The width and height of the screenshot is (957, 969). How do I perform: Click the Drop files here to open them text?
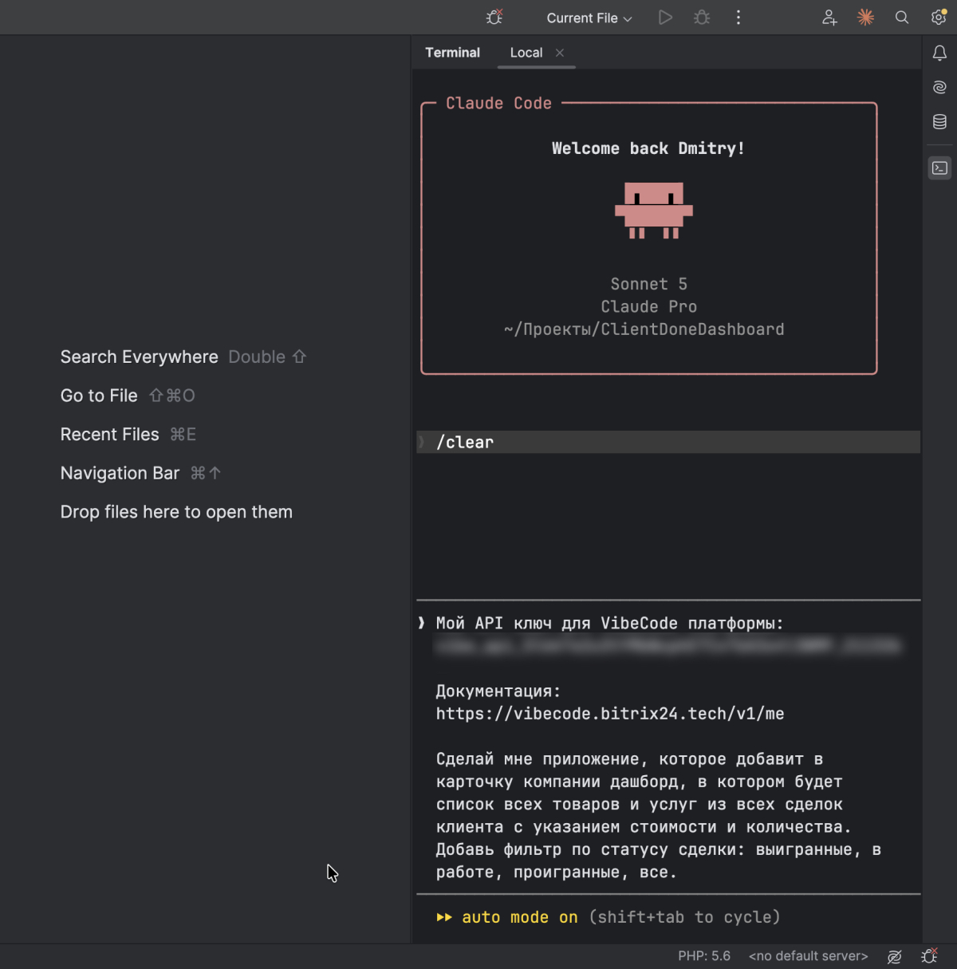(x=176, y=512)
